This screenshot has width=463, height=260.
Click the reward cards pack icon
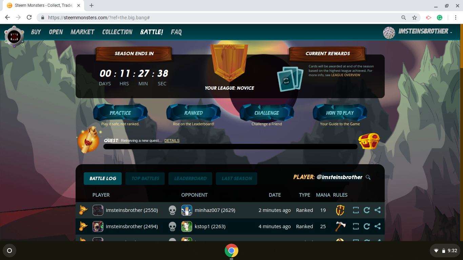coord(290,79)
